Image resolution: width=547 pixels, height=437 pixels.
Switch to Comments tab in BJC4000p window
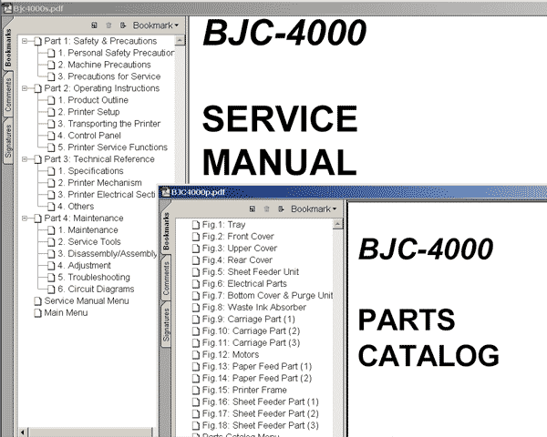click(x=166, y=279)
